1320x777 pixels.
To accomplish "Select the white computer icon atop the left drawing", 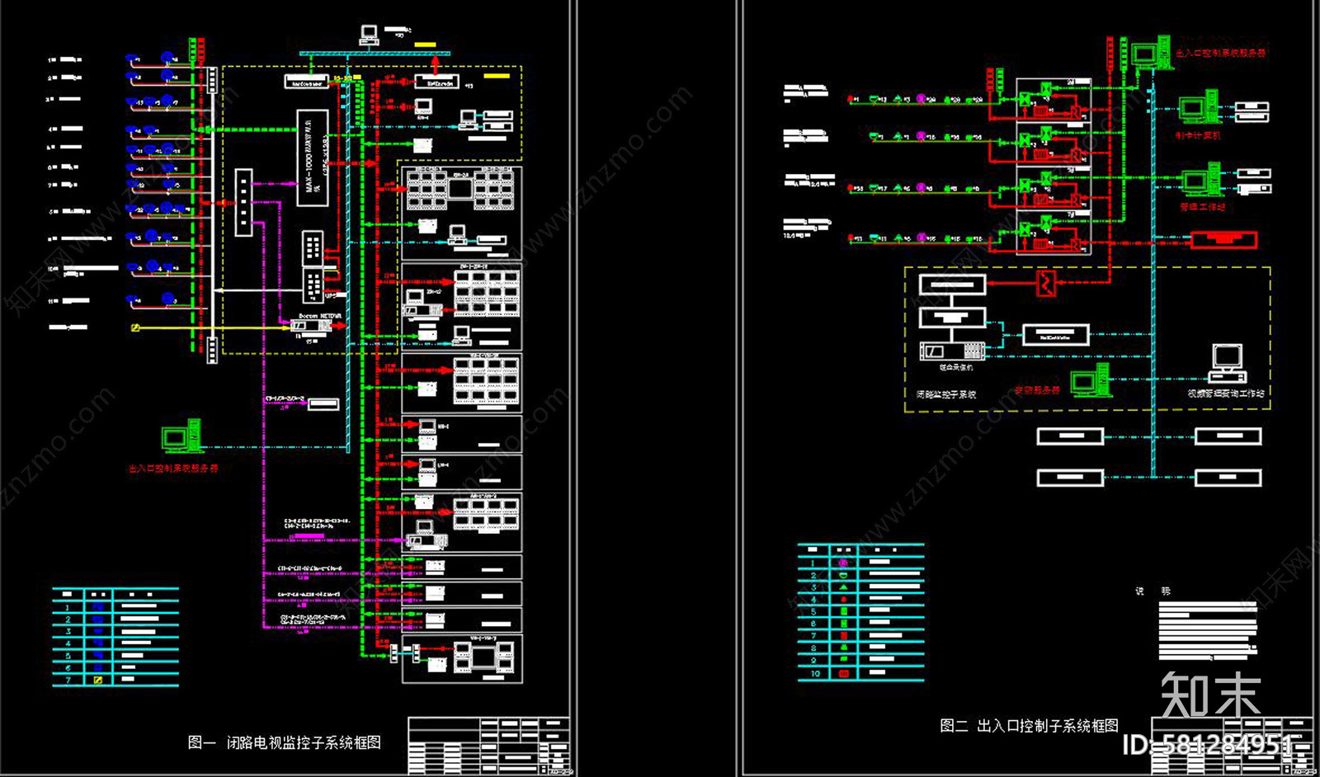I will [369, 35].
